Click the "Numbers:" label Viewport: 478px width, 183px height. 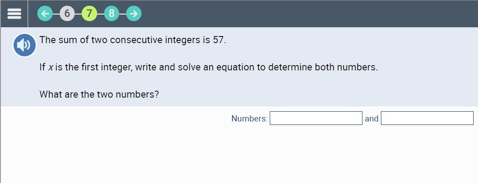point(249,118)
